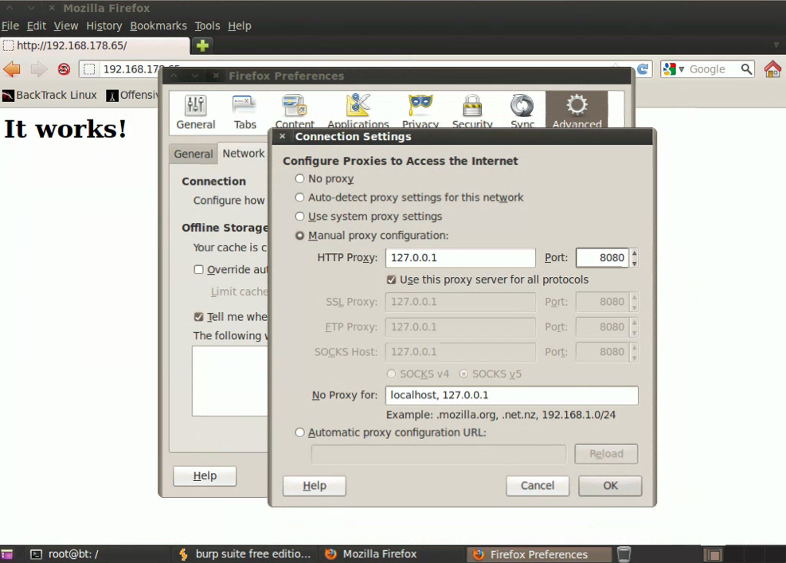Open the File menu
786x563 pixels.
coord(10,25)
